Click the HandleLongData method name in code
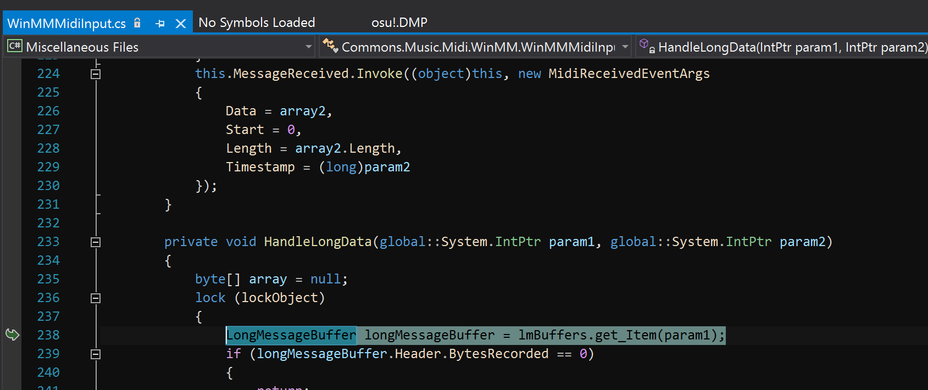The height and width of the screenshot is (390, 928). [318, 242]
